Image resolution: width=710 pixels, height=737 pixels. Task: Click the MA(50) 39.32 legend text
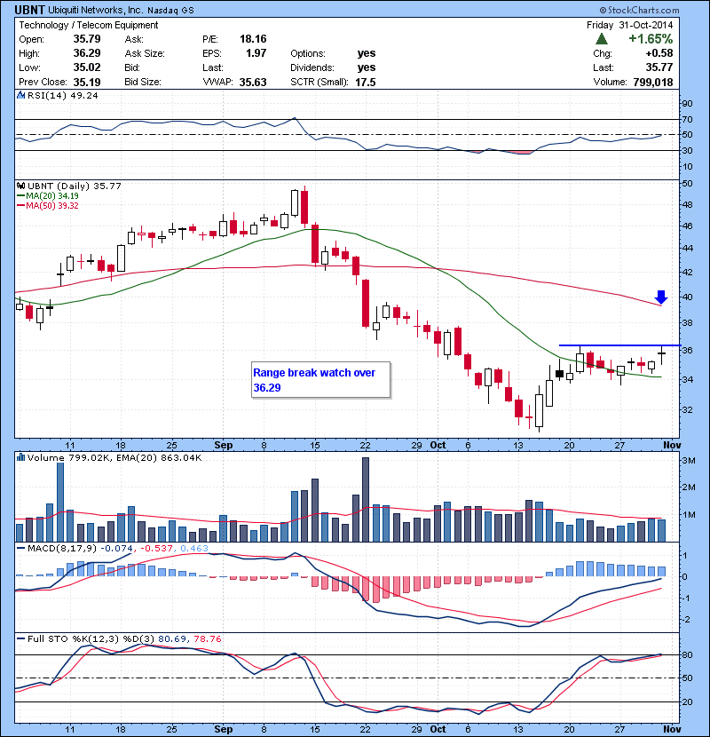pyautogui.click(x=52, y=206)
